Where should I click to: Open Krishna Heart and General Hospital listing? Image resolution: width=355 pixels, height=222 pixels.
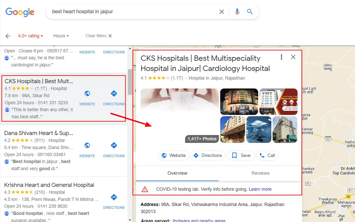49,185
